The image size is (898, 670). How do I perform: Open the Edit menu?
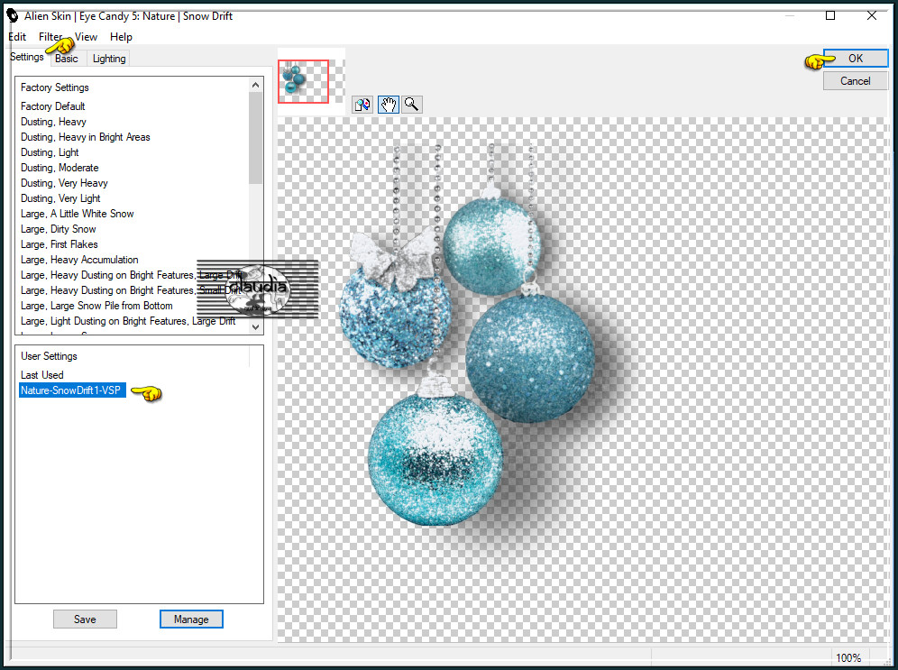17,37
